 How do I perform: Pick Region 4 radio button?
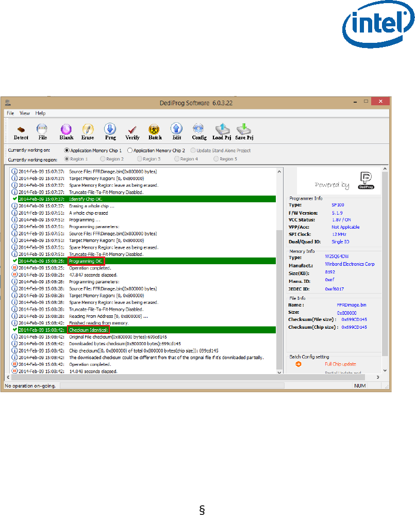(177, 159)
